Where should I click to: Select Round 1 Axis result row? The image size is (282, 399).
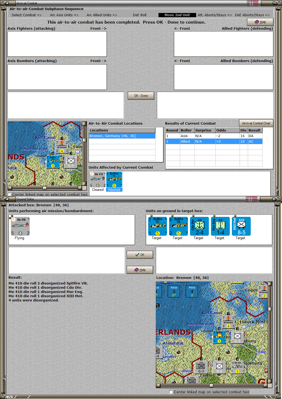(x=214, y=136)
